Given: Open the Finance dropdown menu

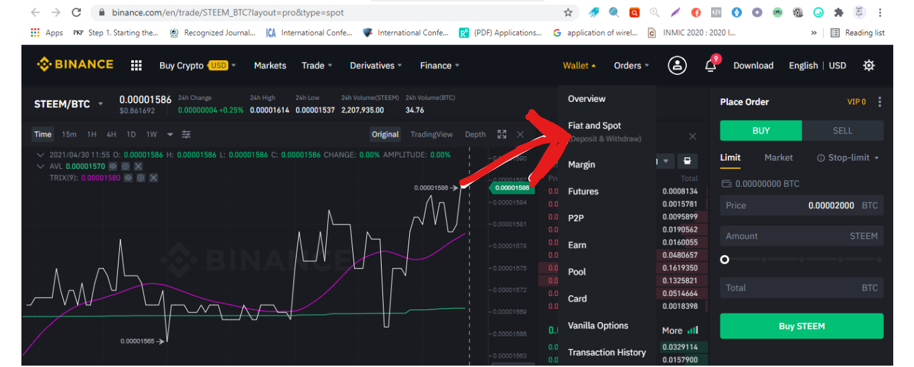Looking at the screenshot, I should pos(439,65).
